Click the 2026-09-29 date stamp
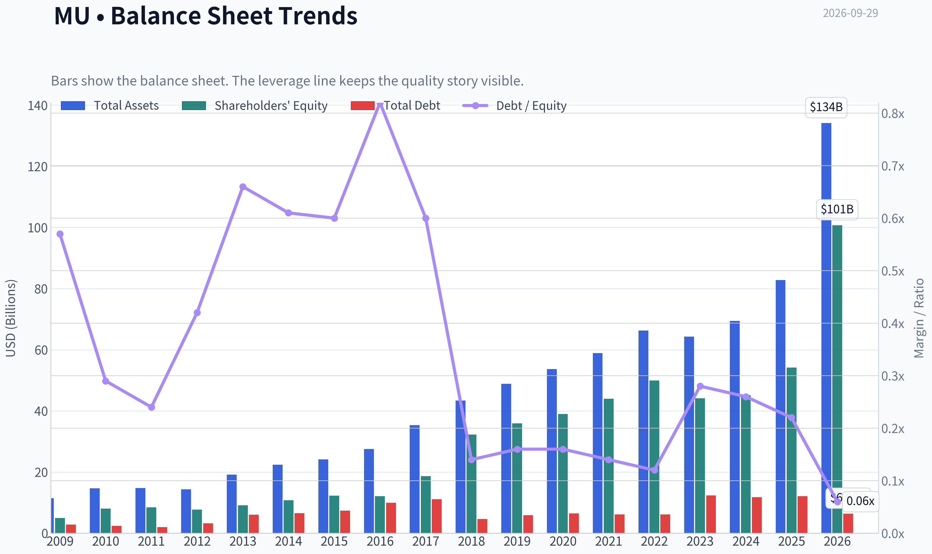 coord(850,13)
